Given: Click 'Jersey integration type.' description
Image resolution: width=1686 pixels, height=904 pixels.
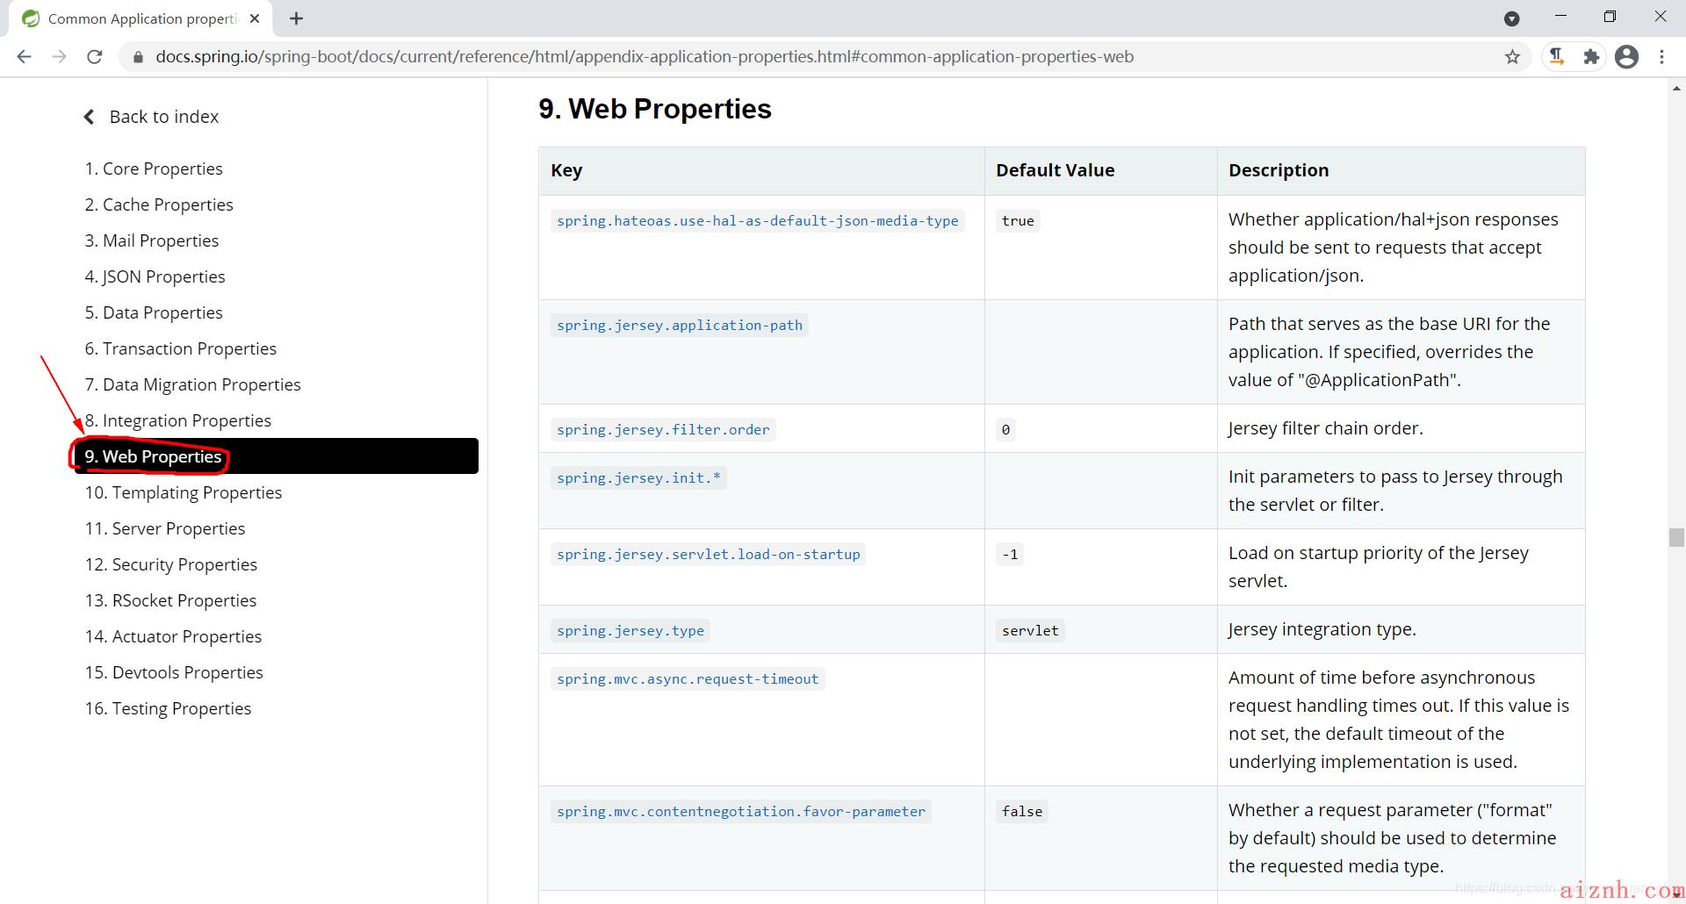Looking at the screenshot, I should (1322, 629).
